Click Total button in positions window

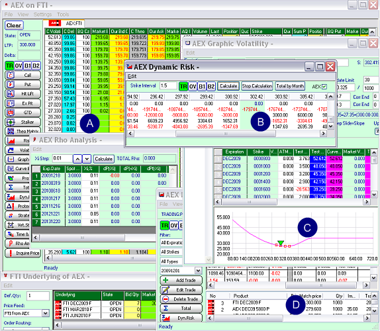[x=181, y=308]
